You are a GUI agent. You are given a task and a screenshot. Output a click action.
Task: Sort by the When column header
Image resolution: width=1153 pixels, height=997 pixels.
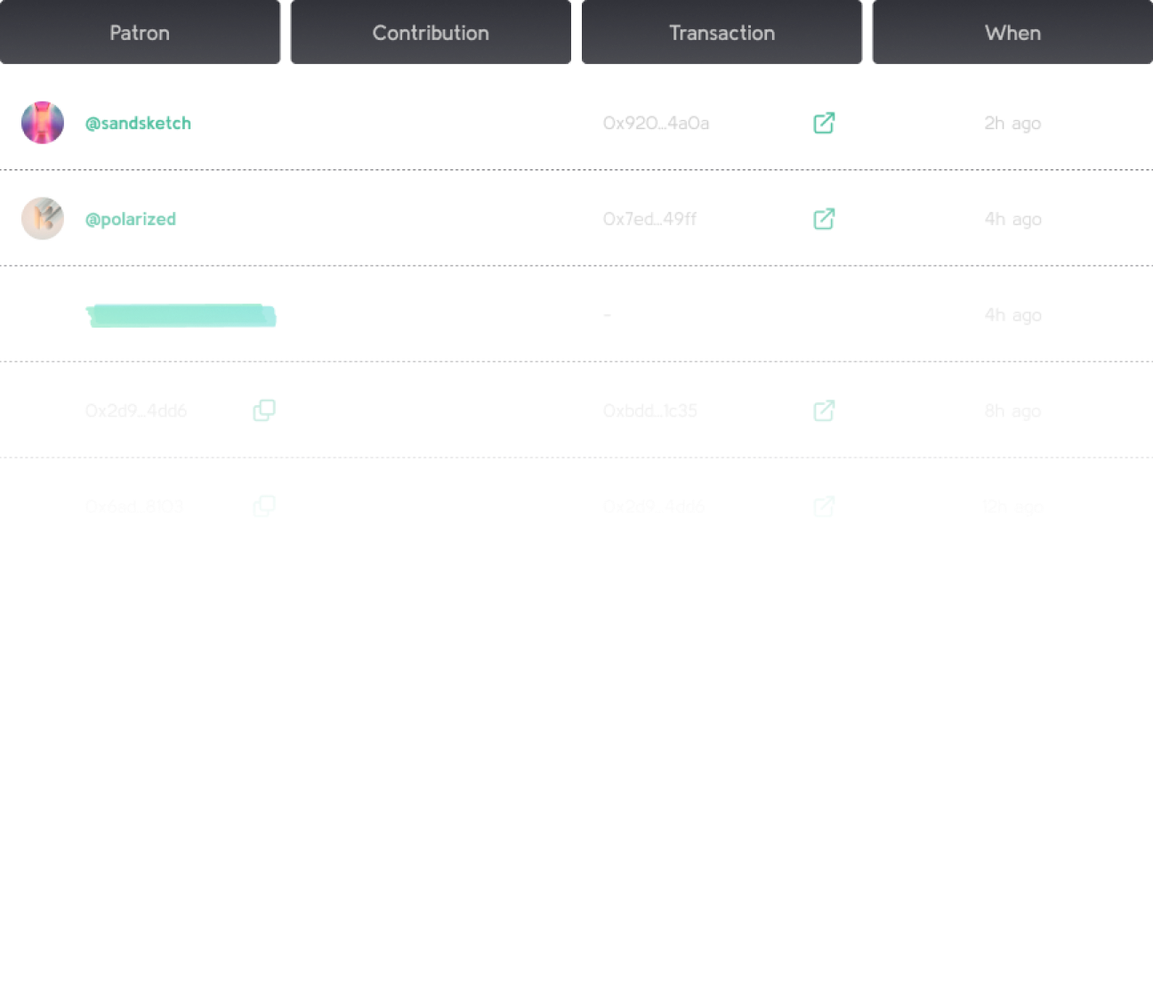click(1012, 32)
